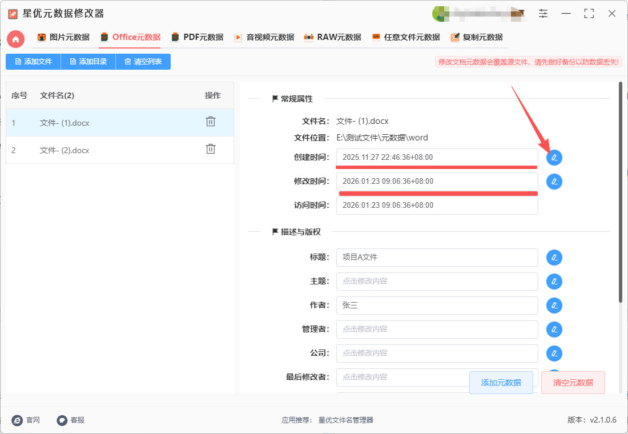Open the 任意文件元数据 tab
Image resolution: width=628 pixels, height=434 pixels.
[406, 37]
